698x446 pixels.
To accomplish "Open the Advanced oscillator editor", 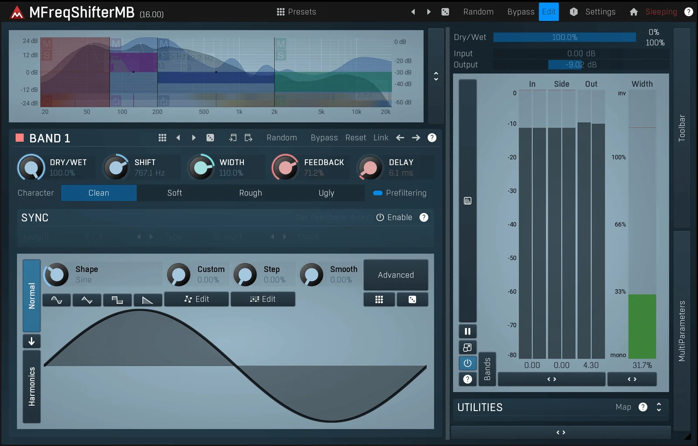I will pyautogui.click(x=395, y=275).
